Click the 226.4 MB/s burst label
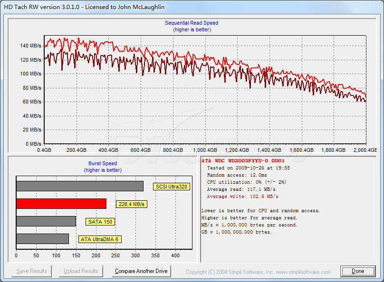This screenshot has height=282, width=384. (x=131, y=204)
